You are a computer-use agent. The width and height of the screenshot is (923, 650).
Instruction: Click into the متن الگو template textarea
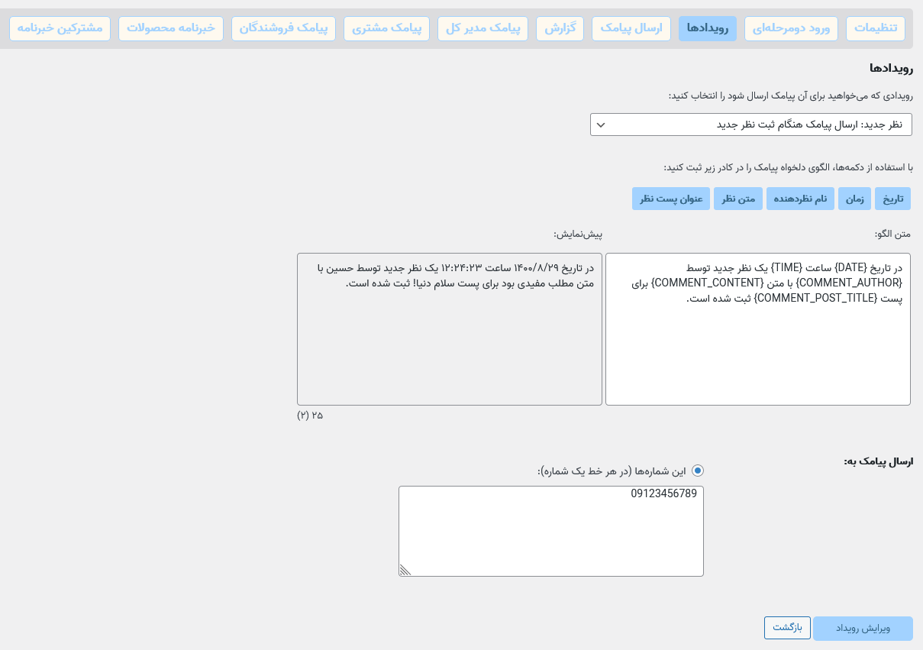758,329
